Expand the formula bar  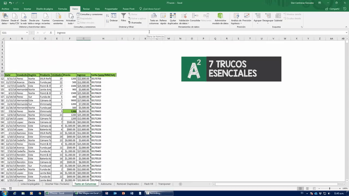(347, 33)
